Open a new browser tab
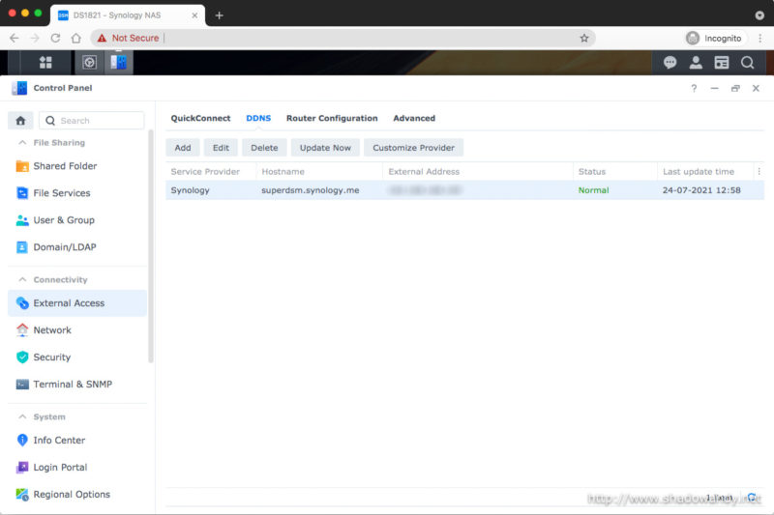 click(220, 15)
